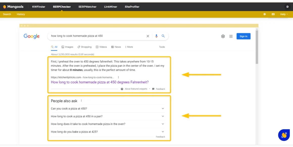The width and height of the screenshot is (293, 147).
Task: Clear the search query with X
Action: point(148,36)
